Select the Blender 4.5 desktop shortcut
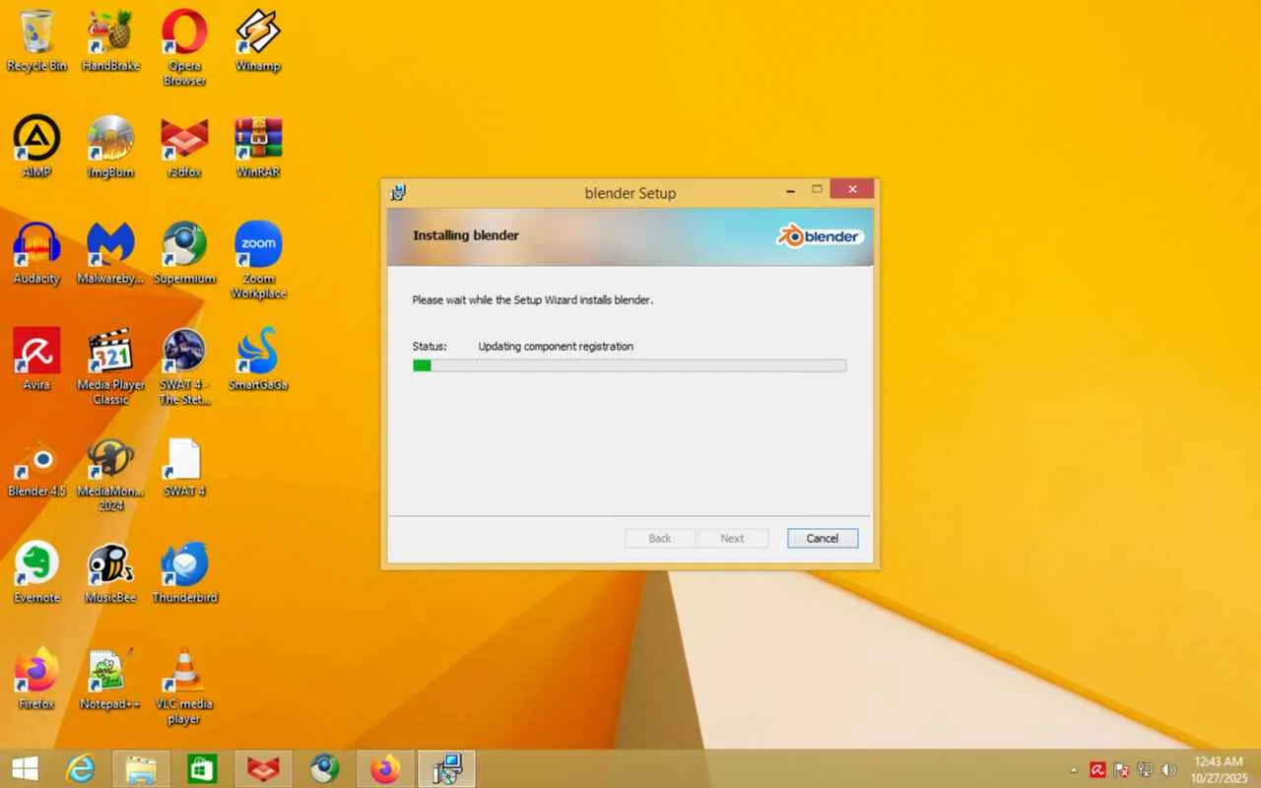This screenshot has height=788, width=1261. (x=36, y=466)
